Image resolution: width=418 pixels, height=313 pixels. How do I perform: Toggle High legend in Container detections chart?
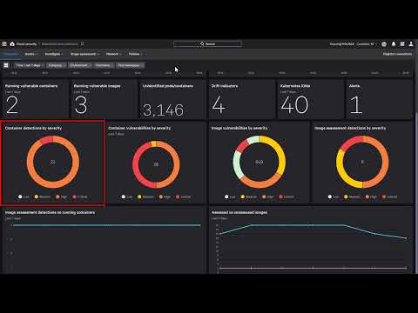point(61,196)
